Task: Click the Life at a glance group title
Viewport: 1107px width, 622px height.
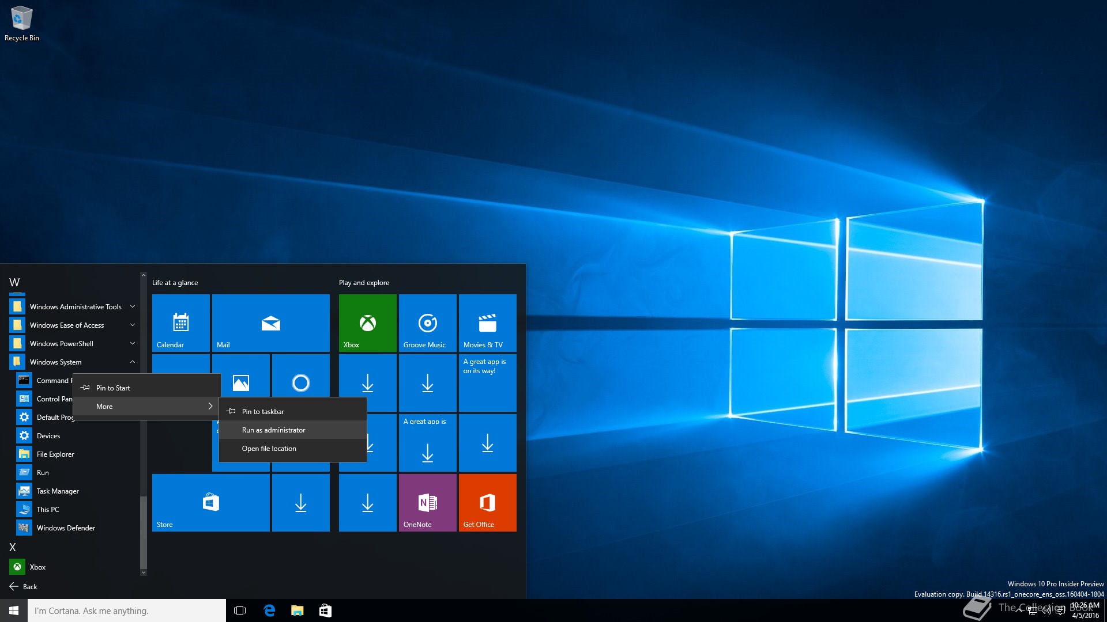Action: tap(175, 283)
